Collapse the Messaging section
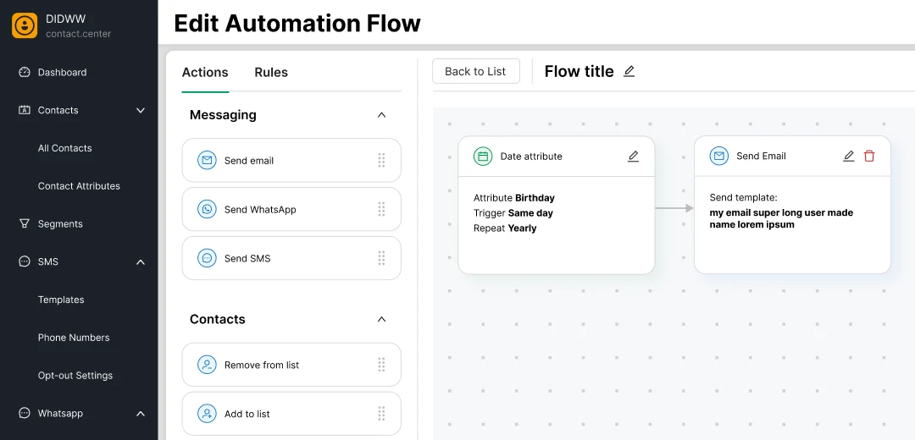 [x=381, y=115]
